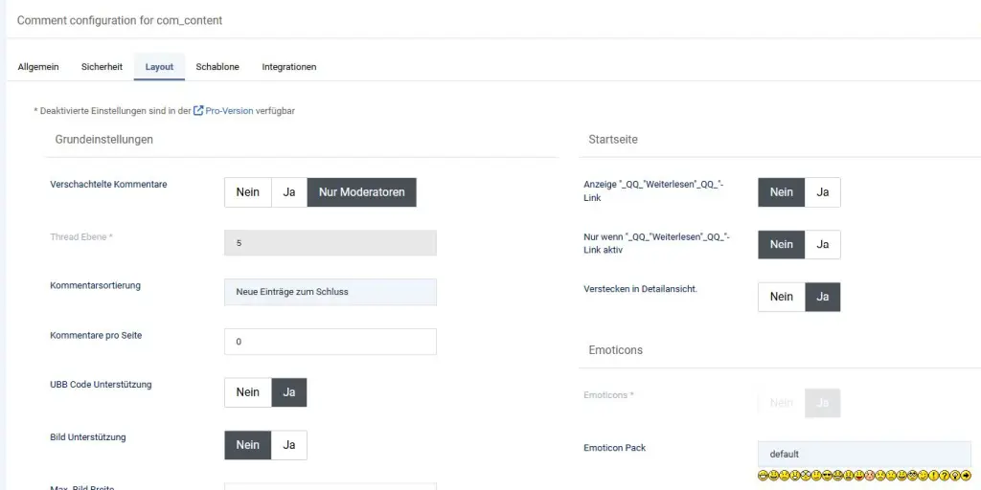981x490 pixels.
Task: Choose Nur Moderatoren for nested comments
Action: click(361, 192)
